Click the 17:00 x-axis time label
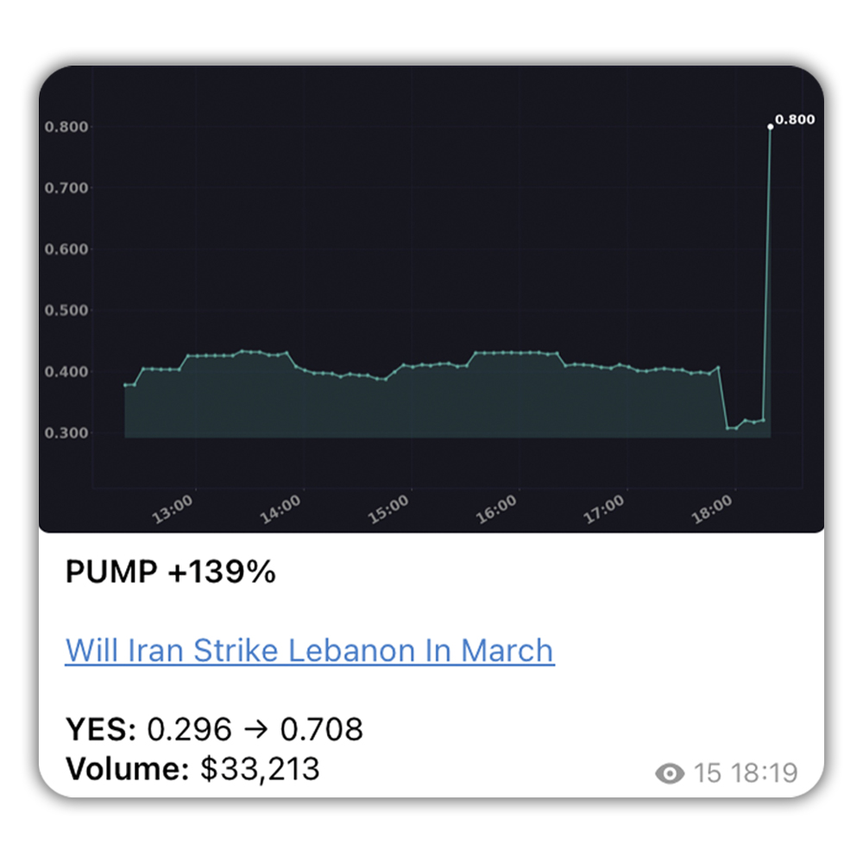The height and width of the screenshot is (863, 863). pyautogui.click(x=604, y=508)
